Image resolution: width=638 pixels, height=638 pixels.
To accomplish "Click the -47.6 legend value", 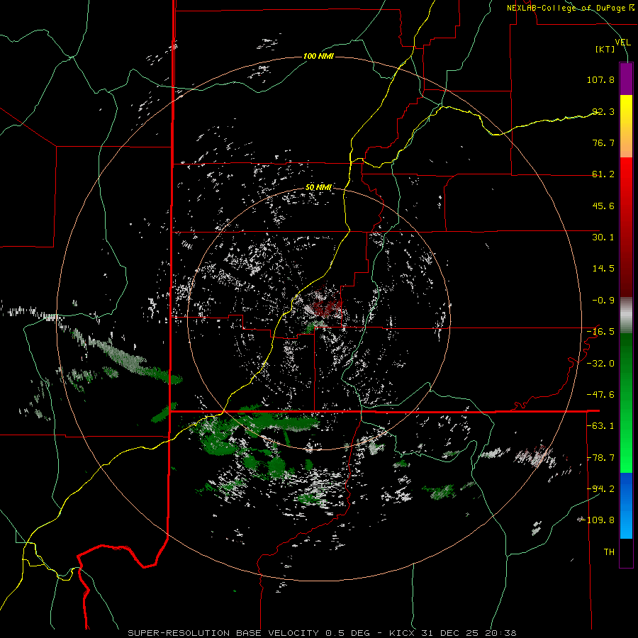I will [x=600, y=395].
